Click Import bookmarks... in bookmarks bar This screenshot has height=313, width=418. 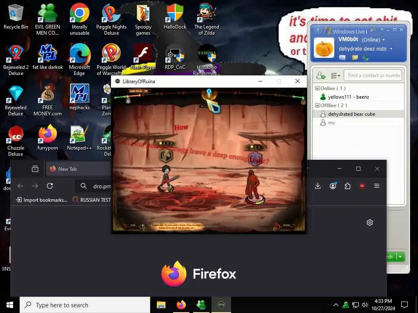pos(42,200)
